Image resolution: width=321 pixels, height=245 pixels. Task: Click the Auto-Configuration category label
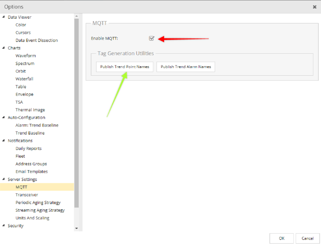[x=27, y=118]
